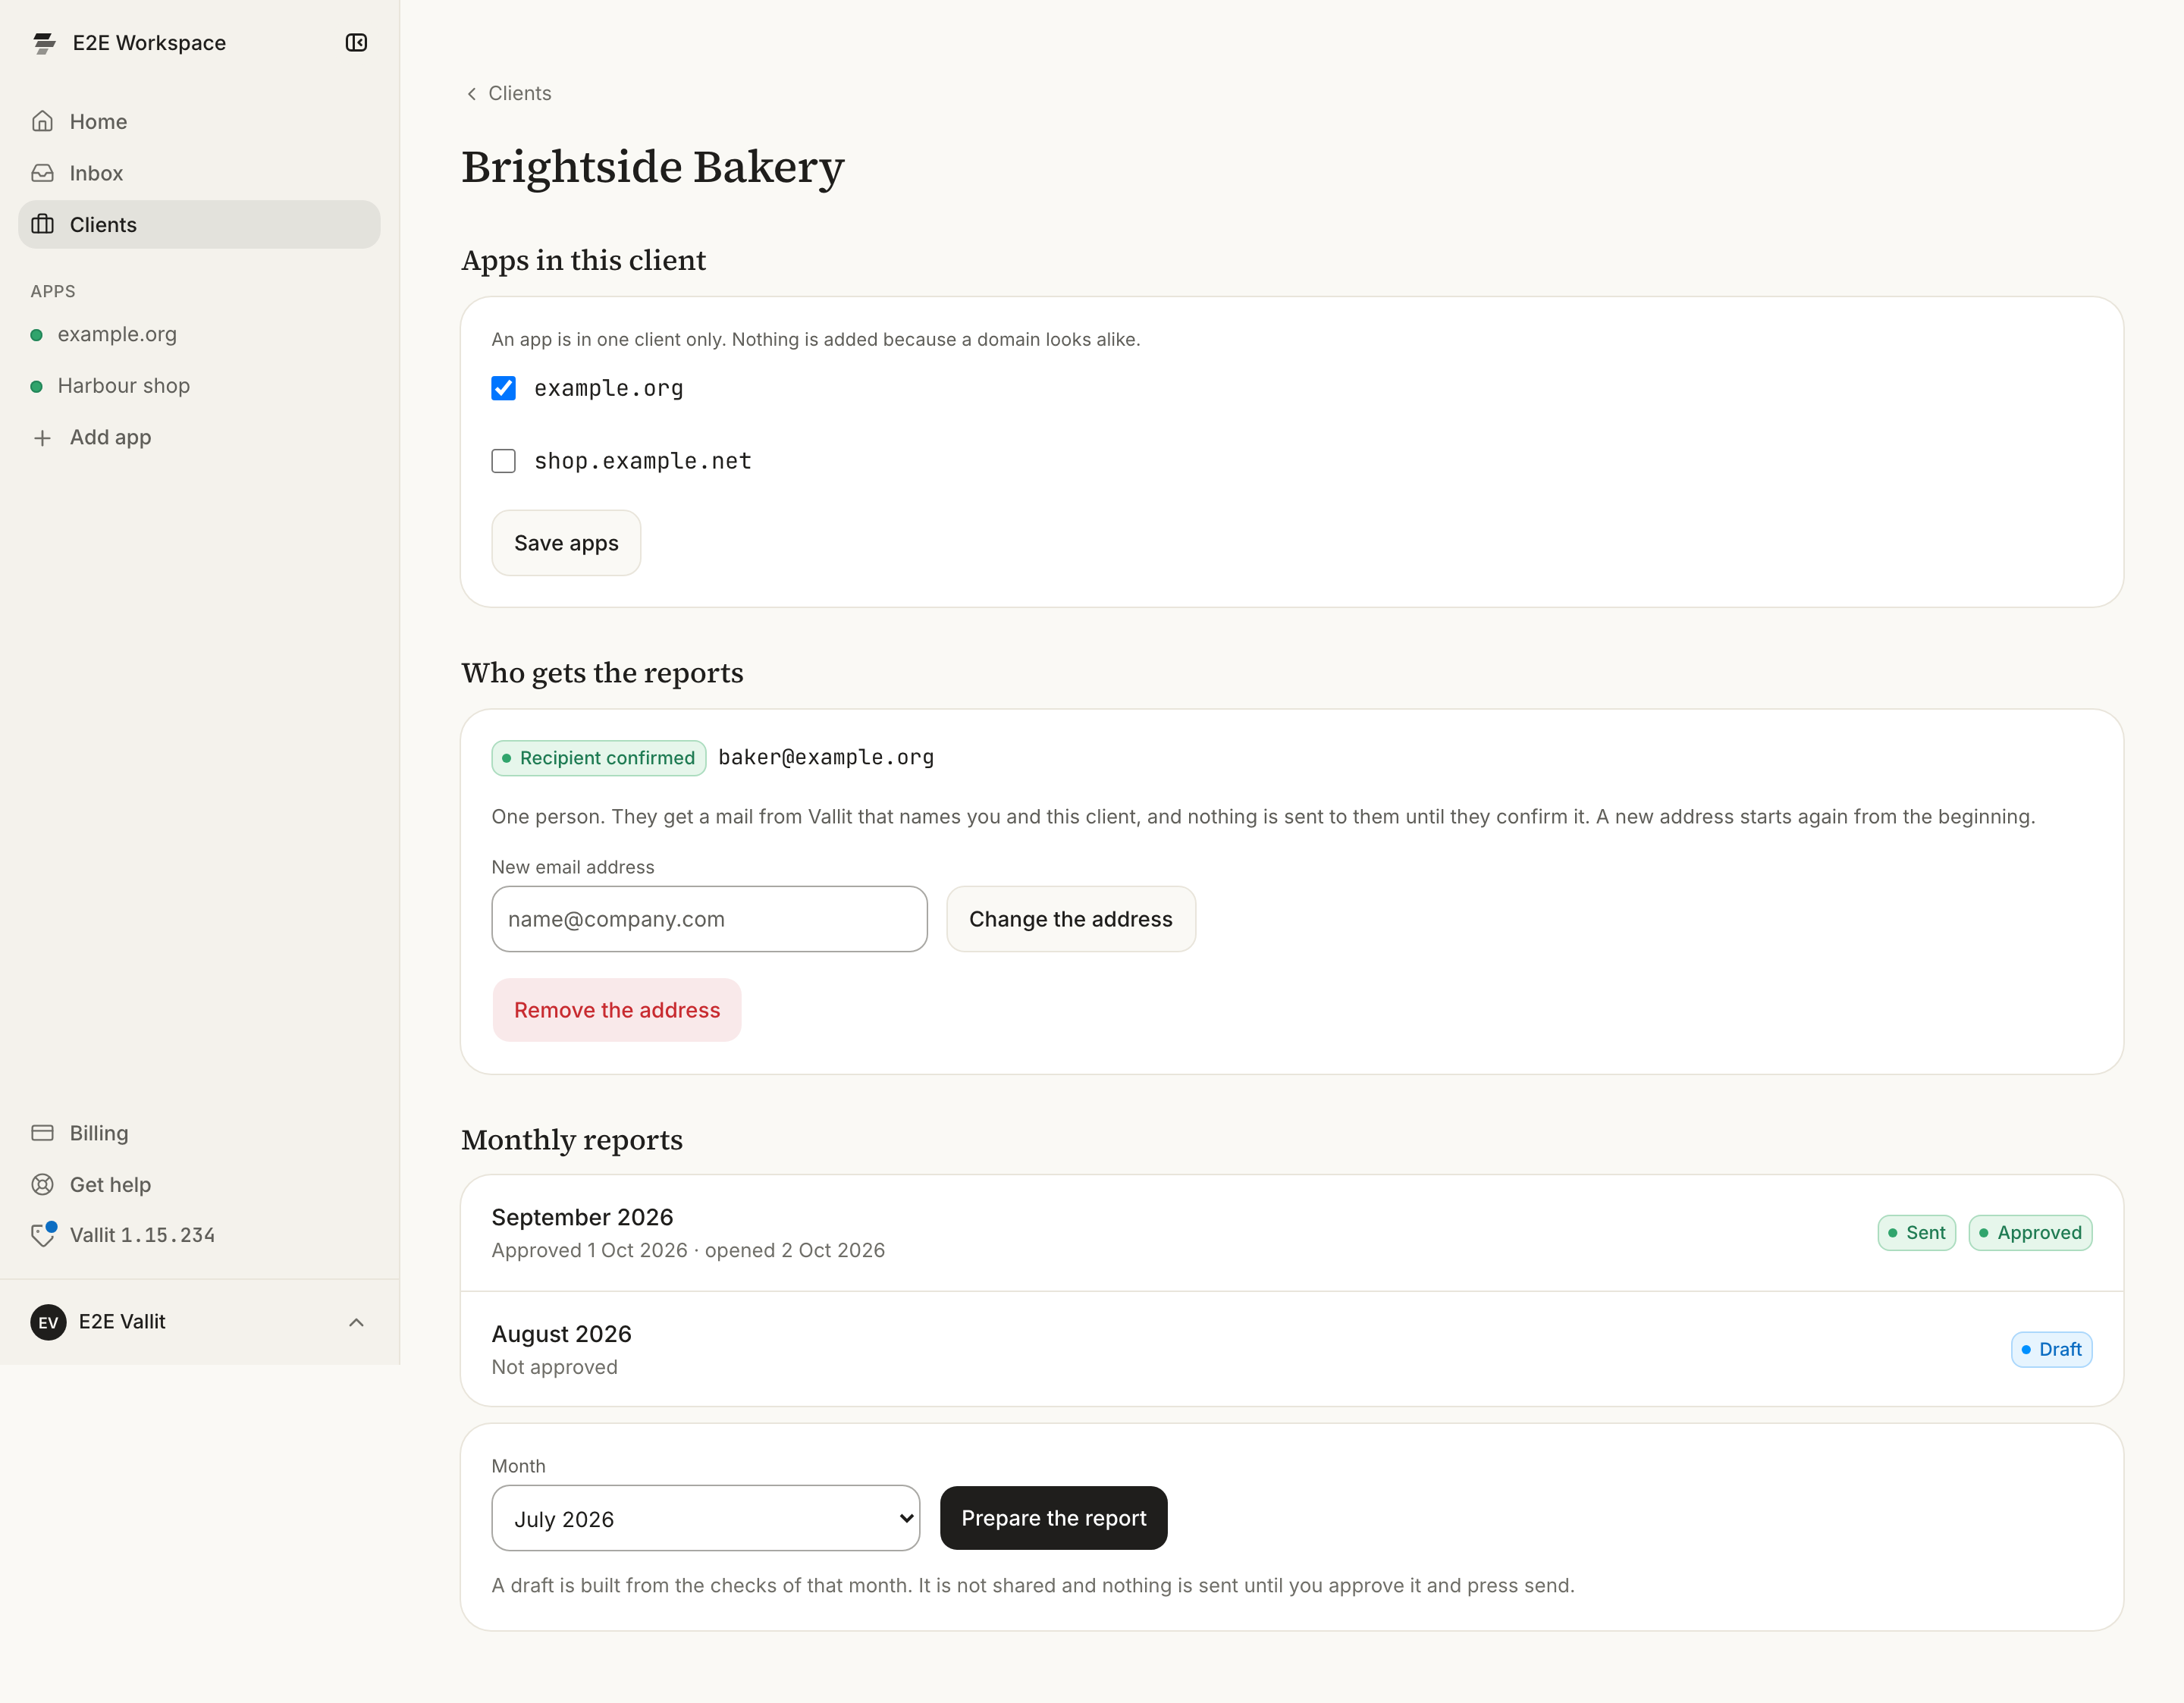Viewport: 2184px width, 1703px height.
Task: Open Home via the house icon
Action: (43, 122)
